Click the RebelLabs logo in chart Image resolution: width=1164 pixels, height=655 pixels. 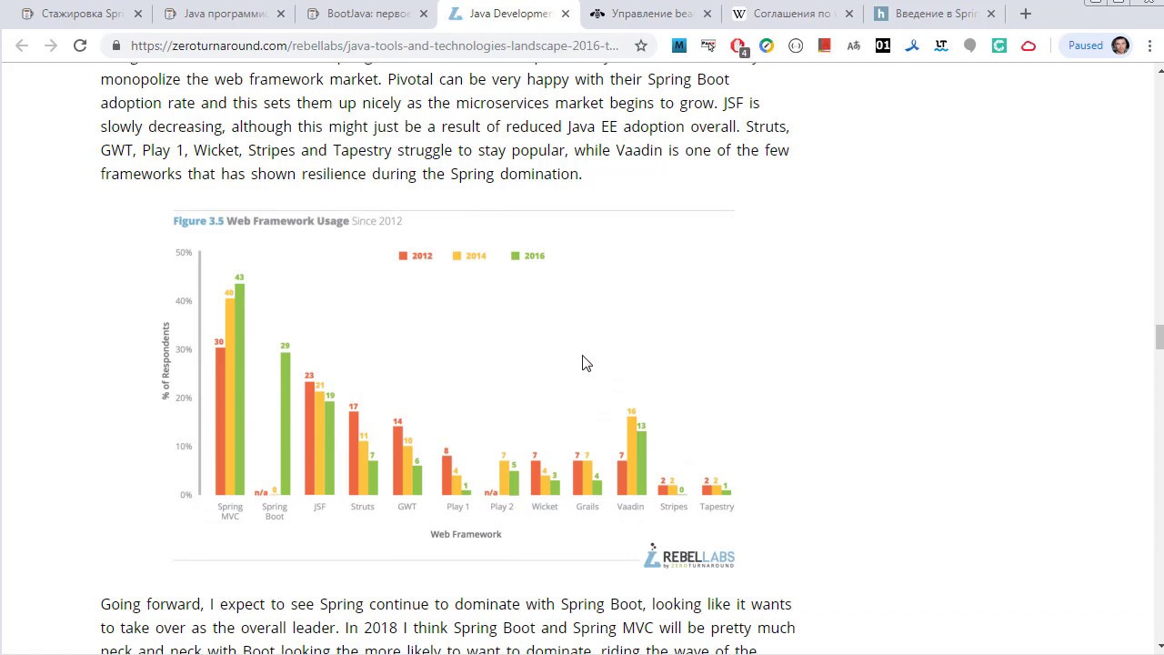click(x=689, y=557)
